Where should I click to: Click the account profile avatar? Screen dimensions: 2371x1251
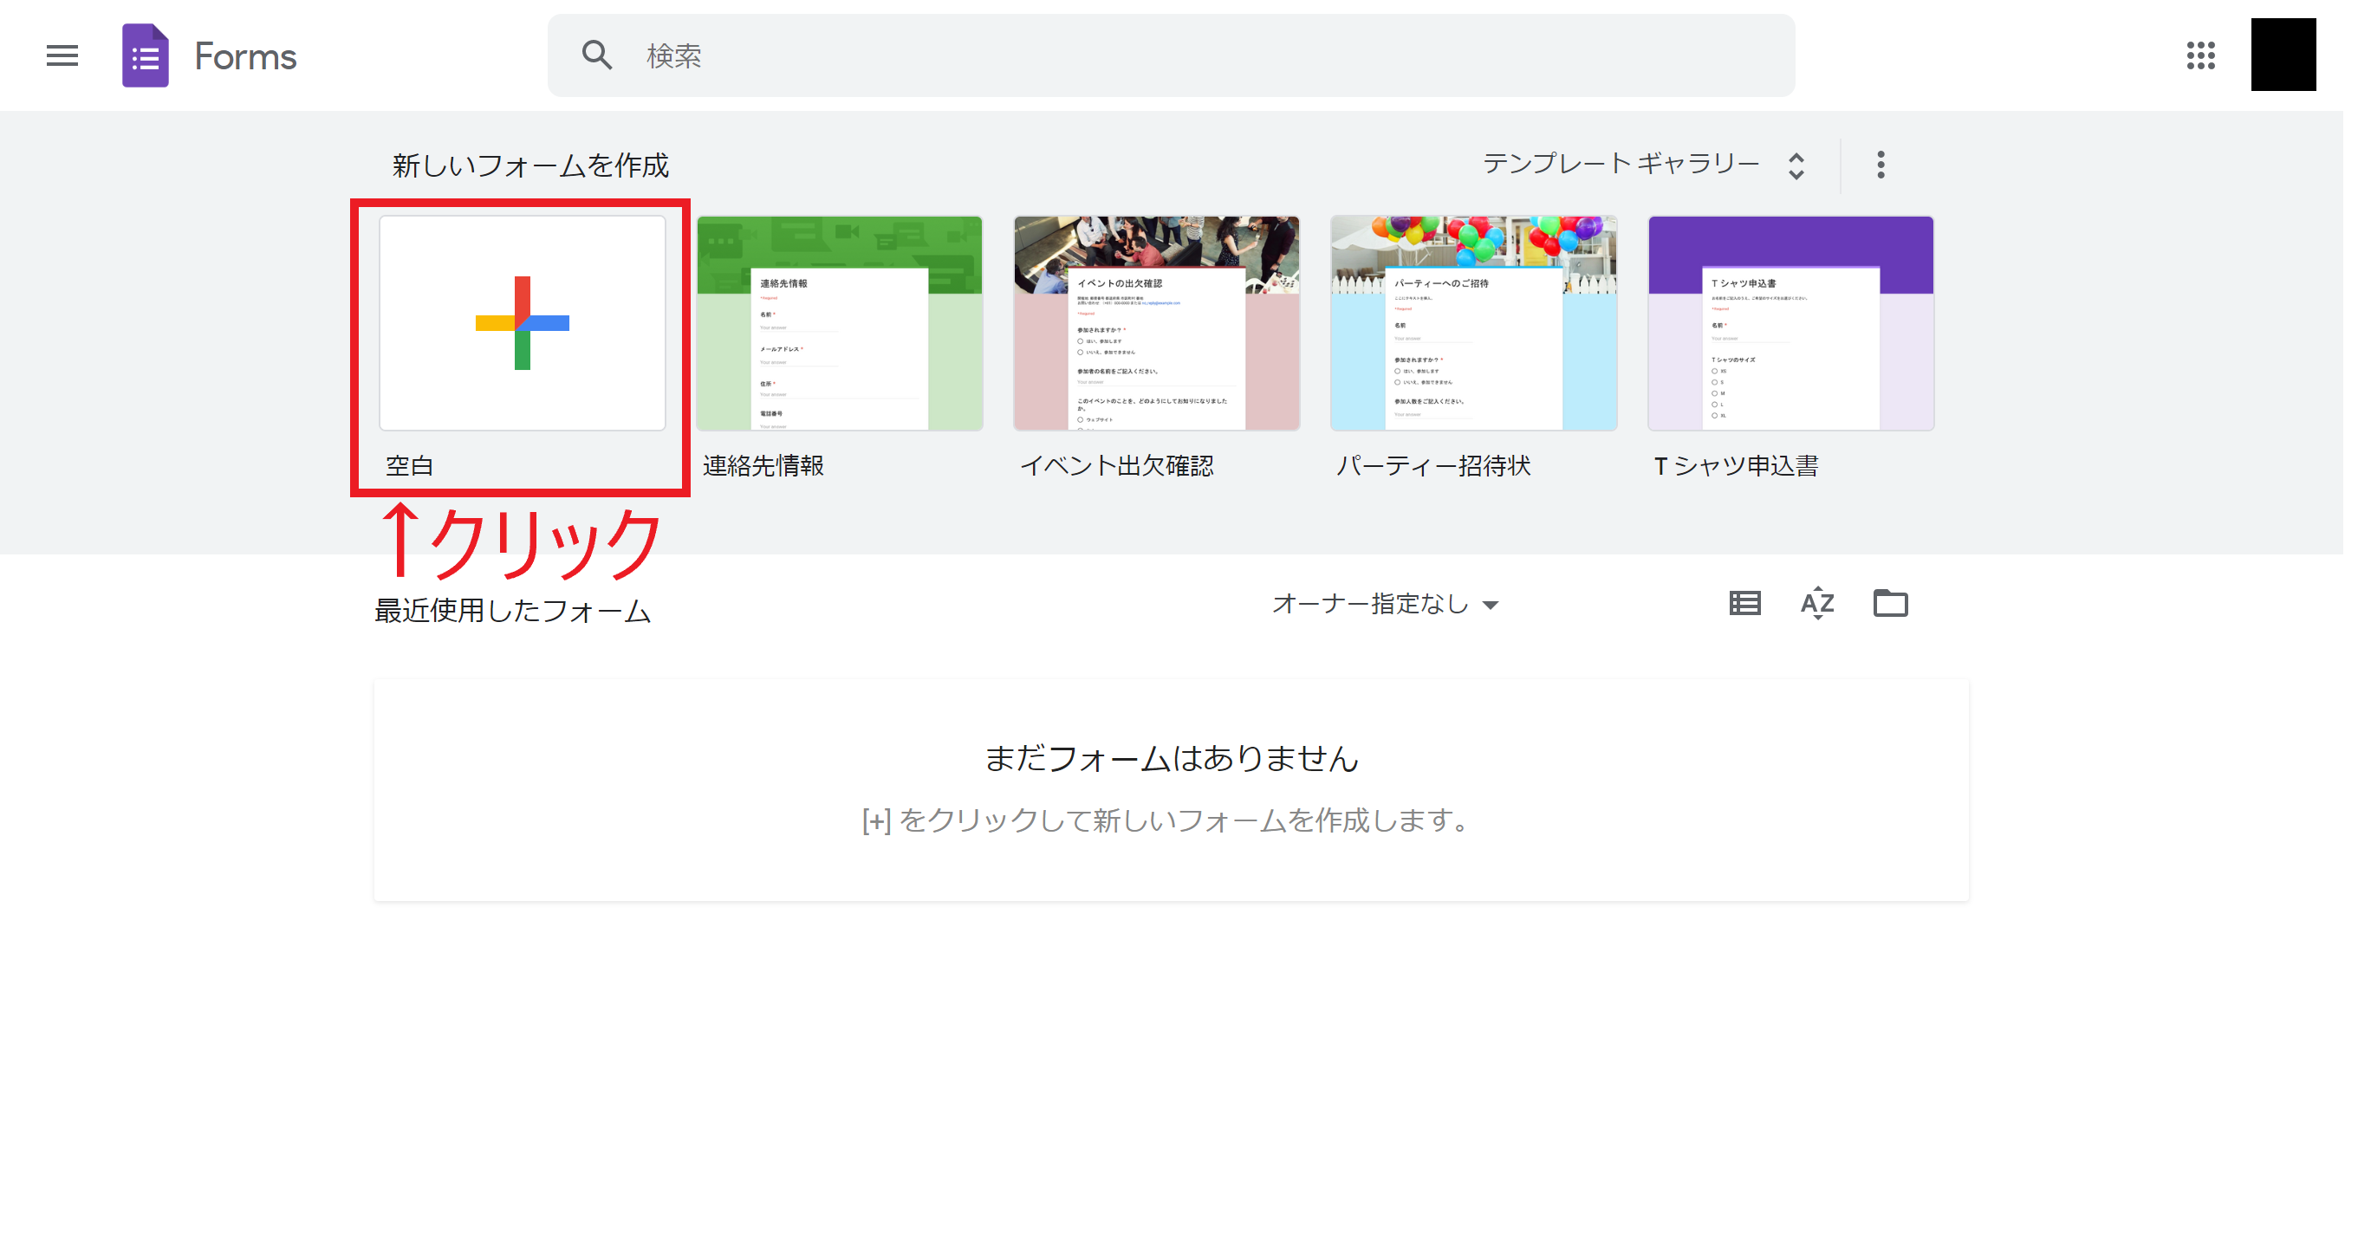tap(2283, 55)
